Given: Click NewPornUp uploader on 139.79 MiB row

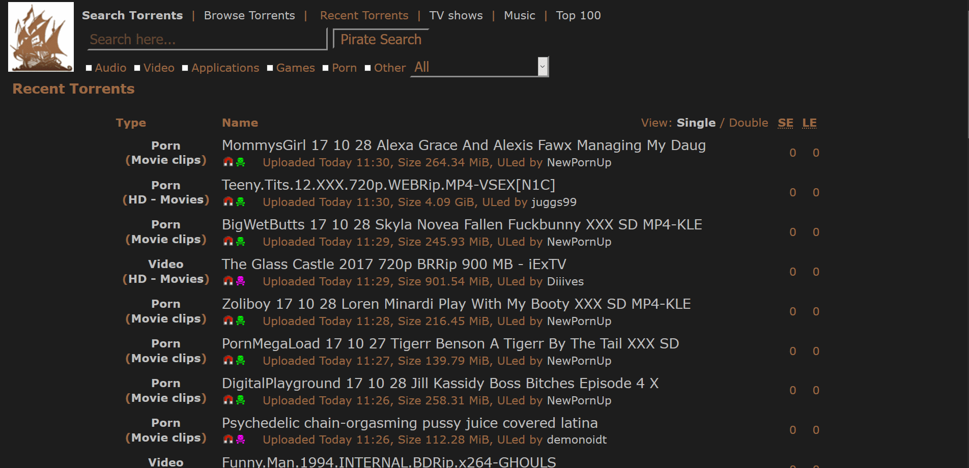Looking at the screenshot, I should pyautogui.click(x=579, y=361).
